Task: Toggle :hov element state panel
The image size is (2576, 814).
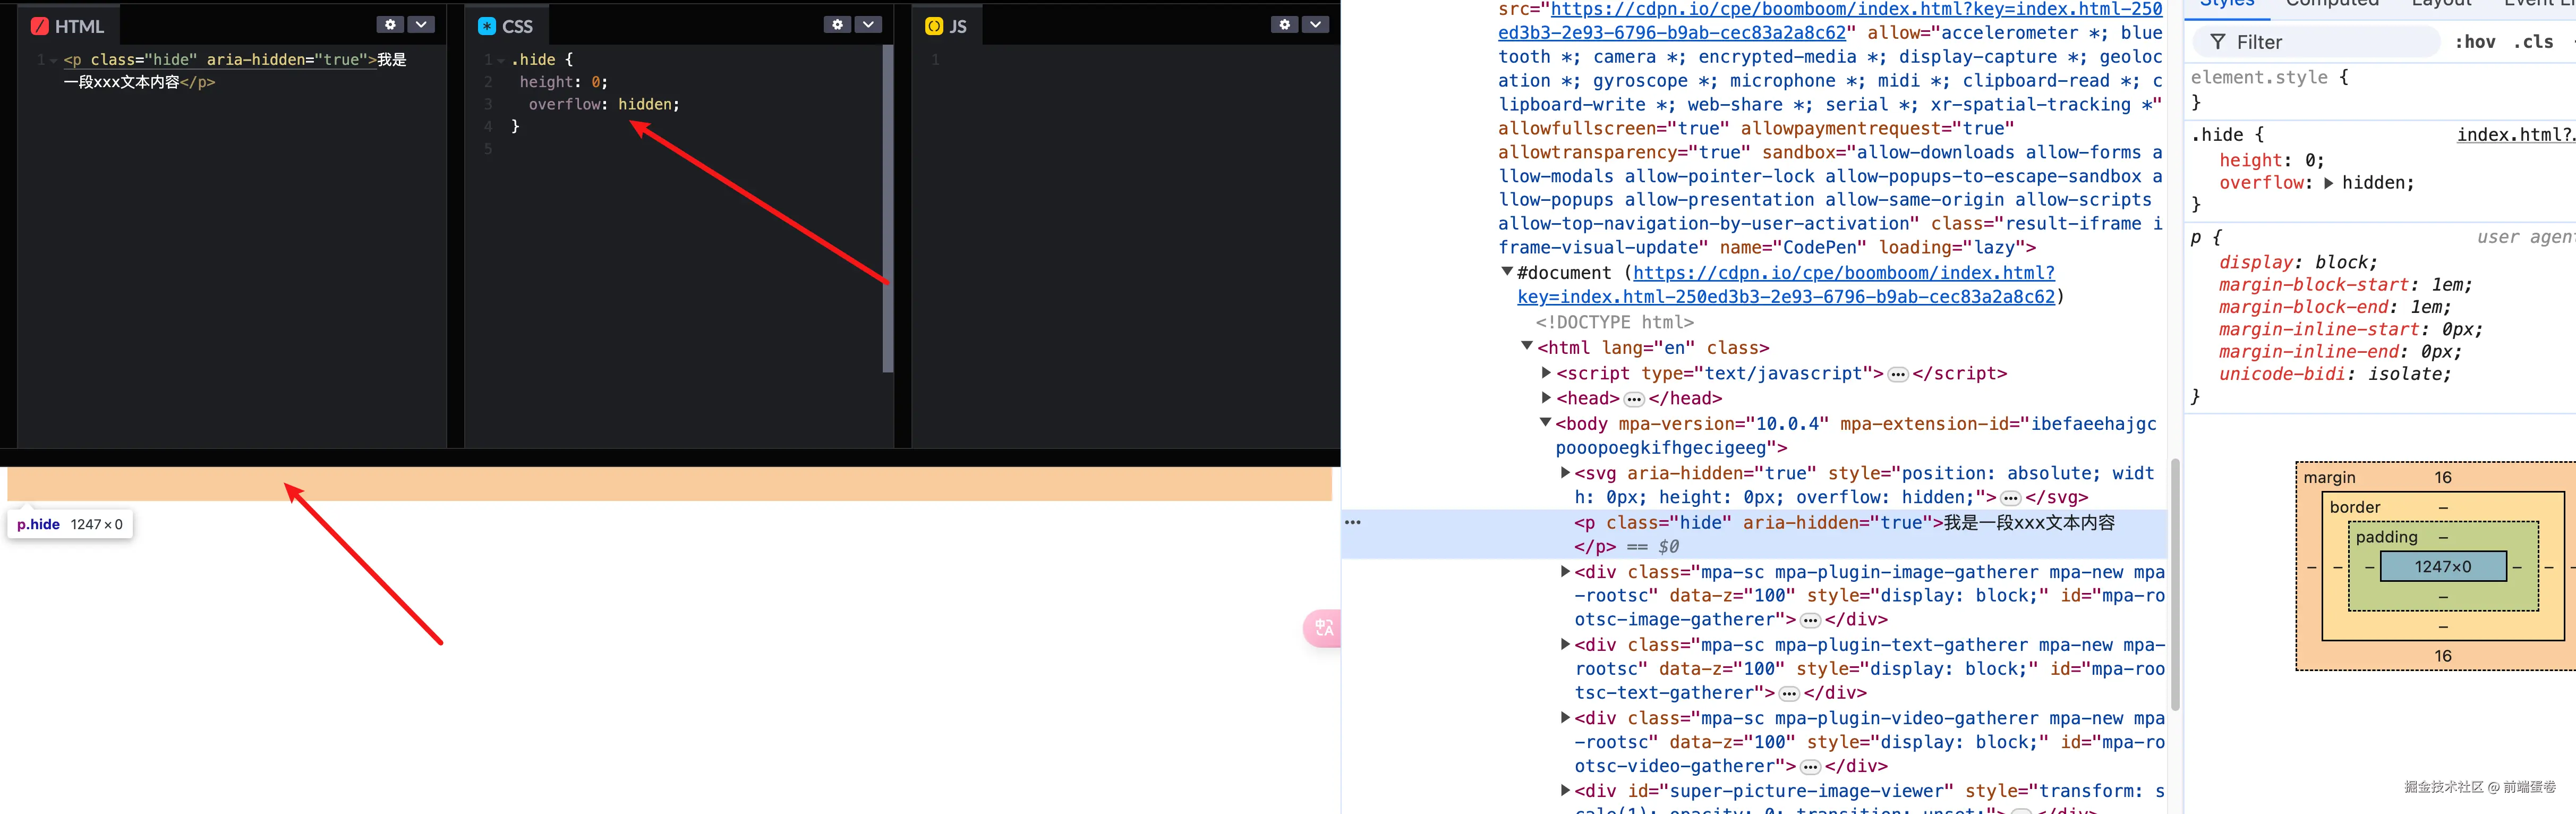Action: 2475,42
